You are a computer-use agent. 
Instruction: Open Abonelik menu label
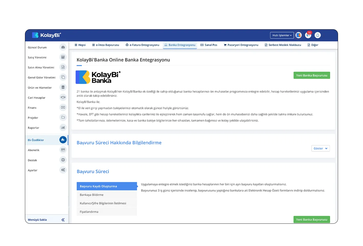coord(34,150)
